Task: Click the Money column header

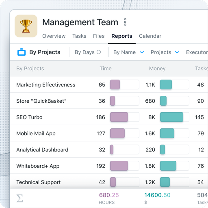Action: (x=157, y=69)
